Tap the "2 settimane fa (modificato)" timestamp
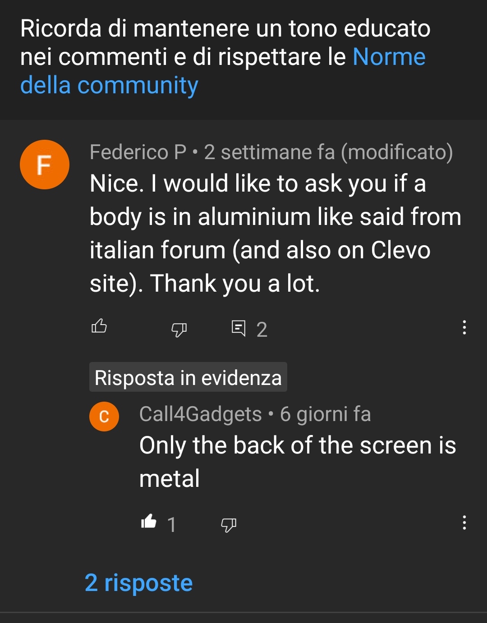 [328, 152]
